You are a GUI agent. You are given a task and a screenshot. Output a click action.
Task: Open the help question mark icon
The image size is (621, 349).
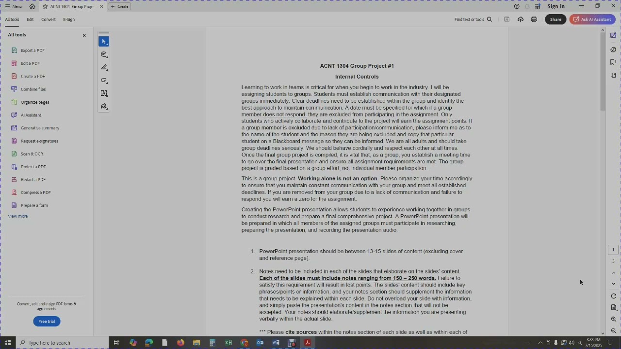click(517, 6)
